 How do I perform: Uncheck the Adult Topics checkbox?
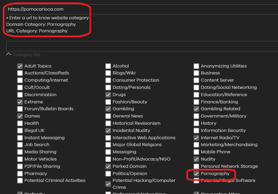coord(20,66)
